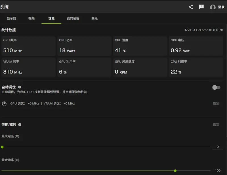This screenshot has height=175, width=227.
Task: Click 恢复 button in 性能限制 section
Action: [216, 125]
